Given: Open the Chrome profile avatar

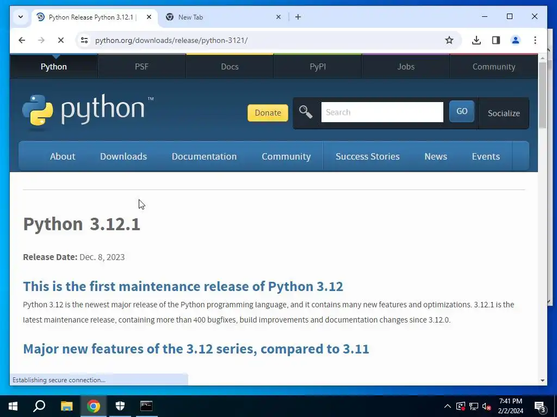Looking at the screenshot, I should pyautogui.click(x=516, y=40).
